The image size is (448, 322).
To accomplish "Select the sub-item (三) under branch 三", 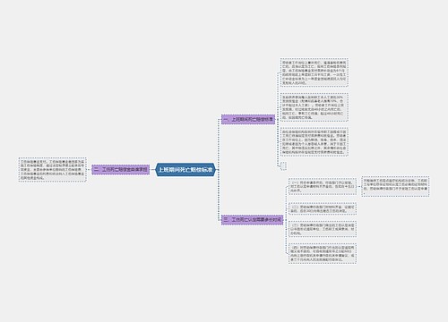I will (323, 229).
